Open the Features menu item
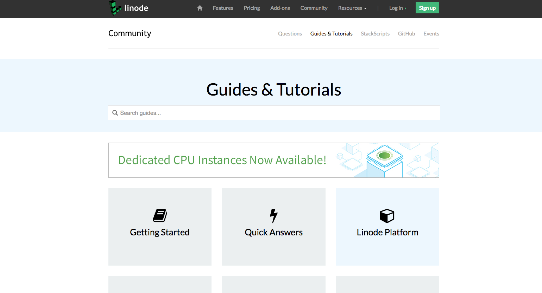542x293 pixels. click(223, 8)
